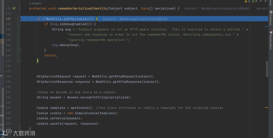Click the fold end marker at line 143

click(20, 50)
